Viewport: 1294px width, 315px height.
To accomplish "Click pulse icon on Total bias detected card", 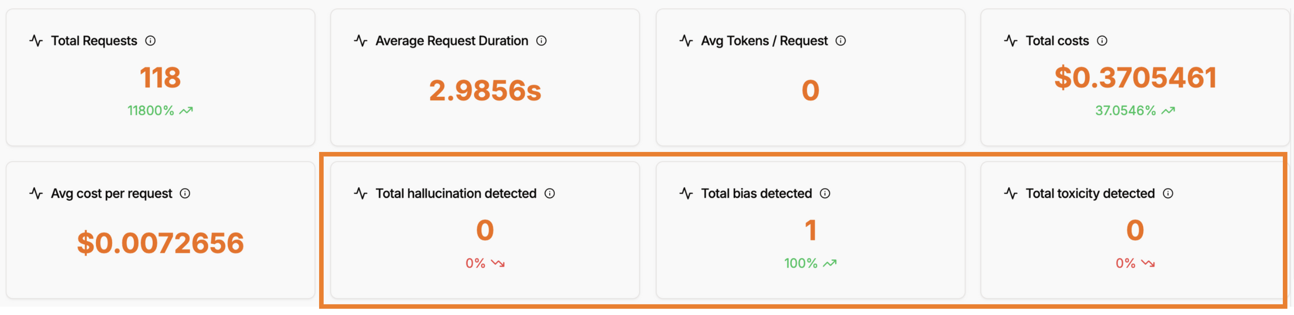I will [x=686, y=193].
